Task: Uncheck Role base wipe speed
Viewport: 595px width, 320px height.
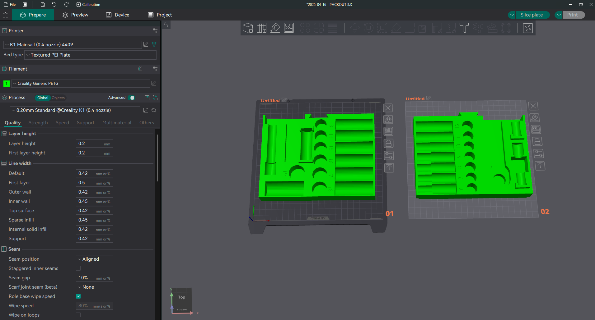Action: (x=78, y=296)
